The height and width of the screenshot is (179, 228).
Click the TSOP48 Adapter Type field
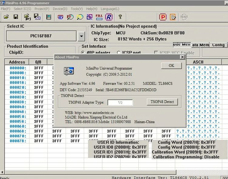pyautogui.click(x=120, y=103)
